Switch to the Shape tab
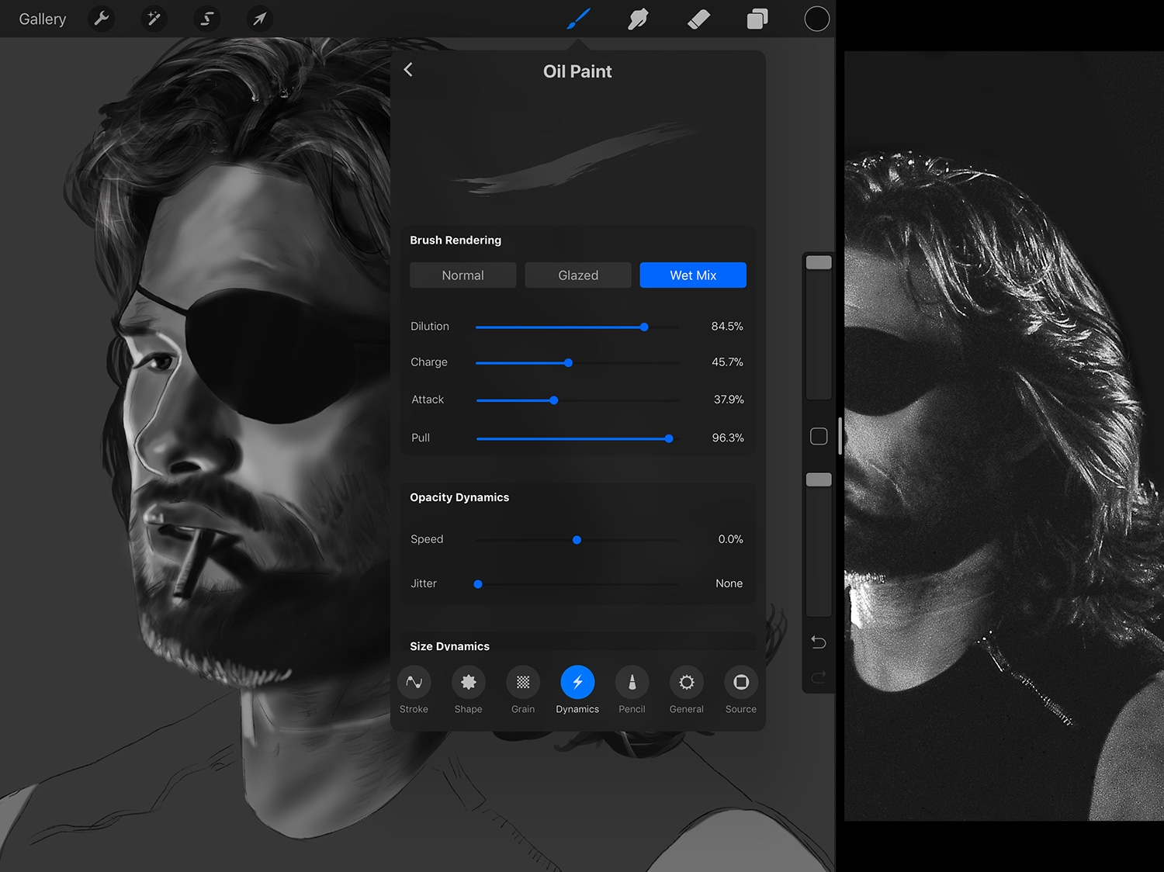Viewport: 1164px width, 872px height. 468,690
